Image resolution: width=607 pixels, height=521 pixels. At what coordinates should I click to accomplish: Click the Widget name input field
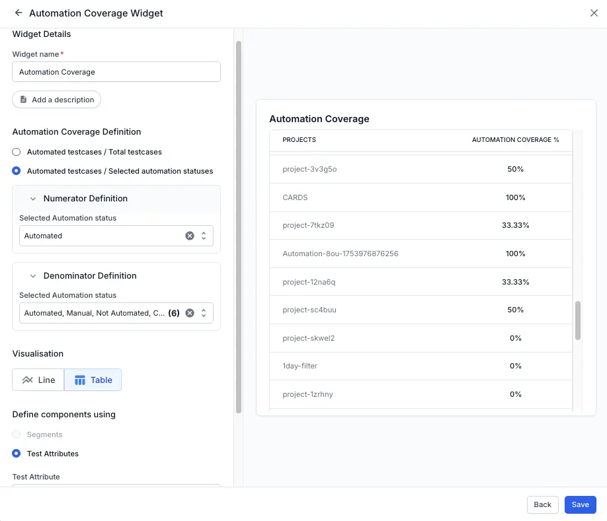coord(116,72)
